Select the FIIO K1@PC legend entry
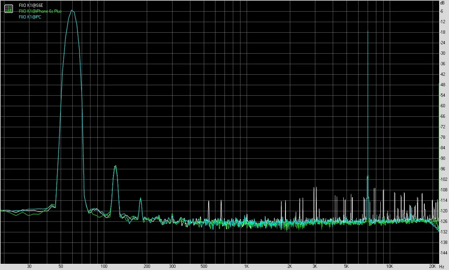 [x=30, y=17]
